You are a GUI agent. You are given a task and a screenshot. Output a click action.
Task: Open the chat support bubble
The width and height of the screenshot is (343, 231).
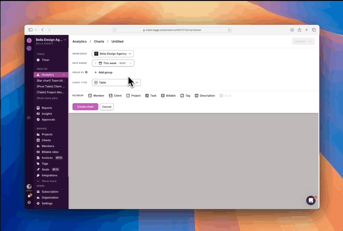[311, 200]
